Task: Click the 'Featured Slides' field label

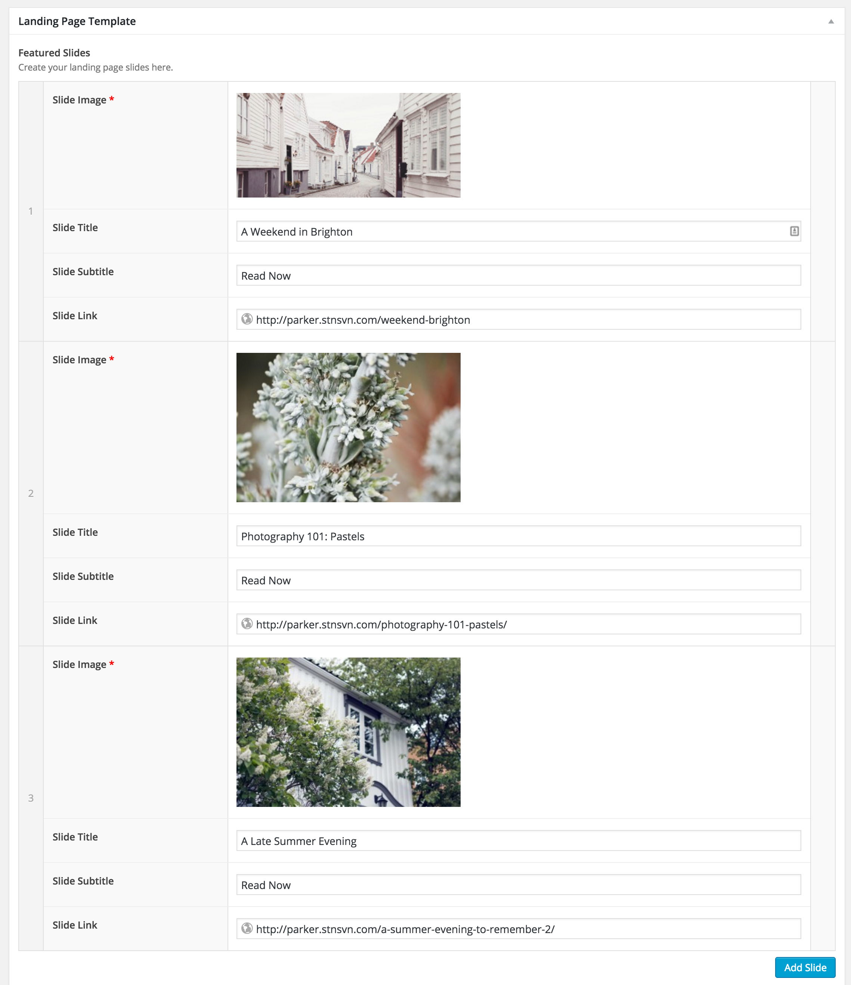Action: (x=54, y=53)
